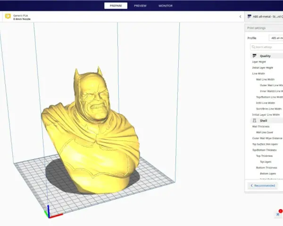Switch back to Recommended settings mode
Image resolution: width=283 pixels, height=226 pixels.
click(x=263, y=186)
